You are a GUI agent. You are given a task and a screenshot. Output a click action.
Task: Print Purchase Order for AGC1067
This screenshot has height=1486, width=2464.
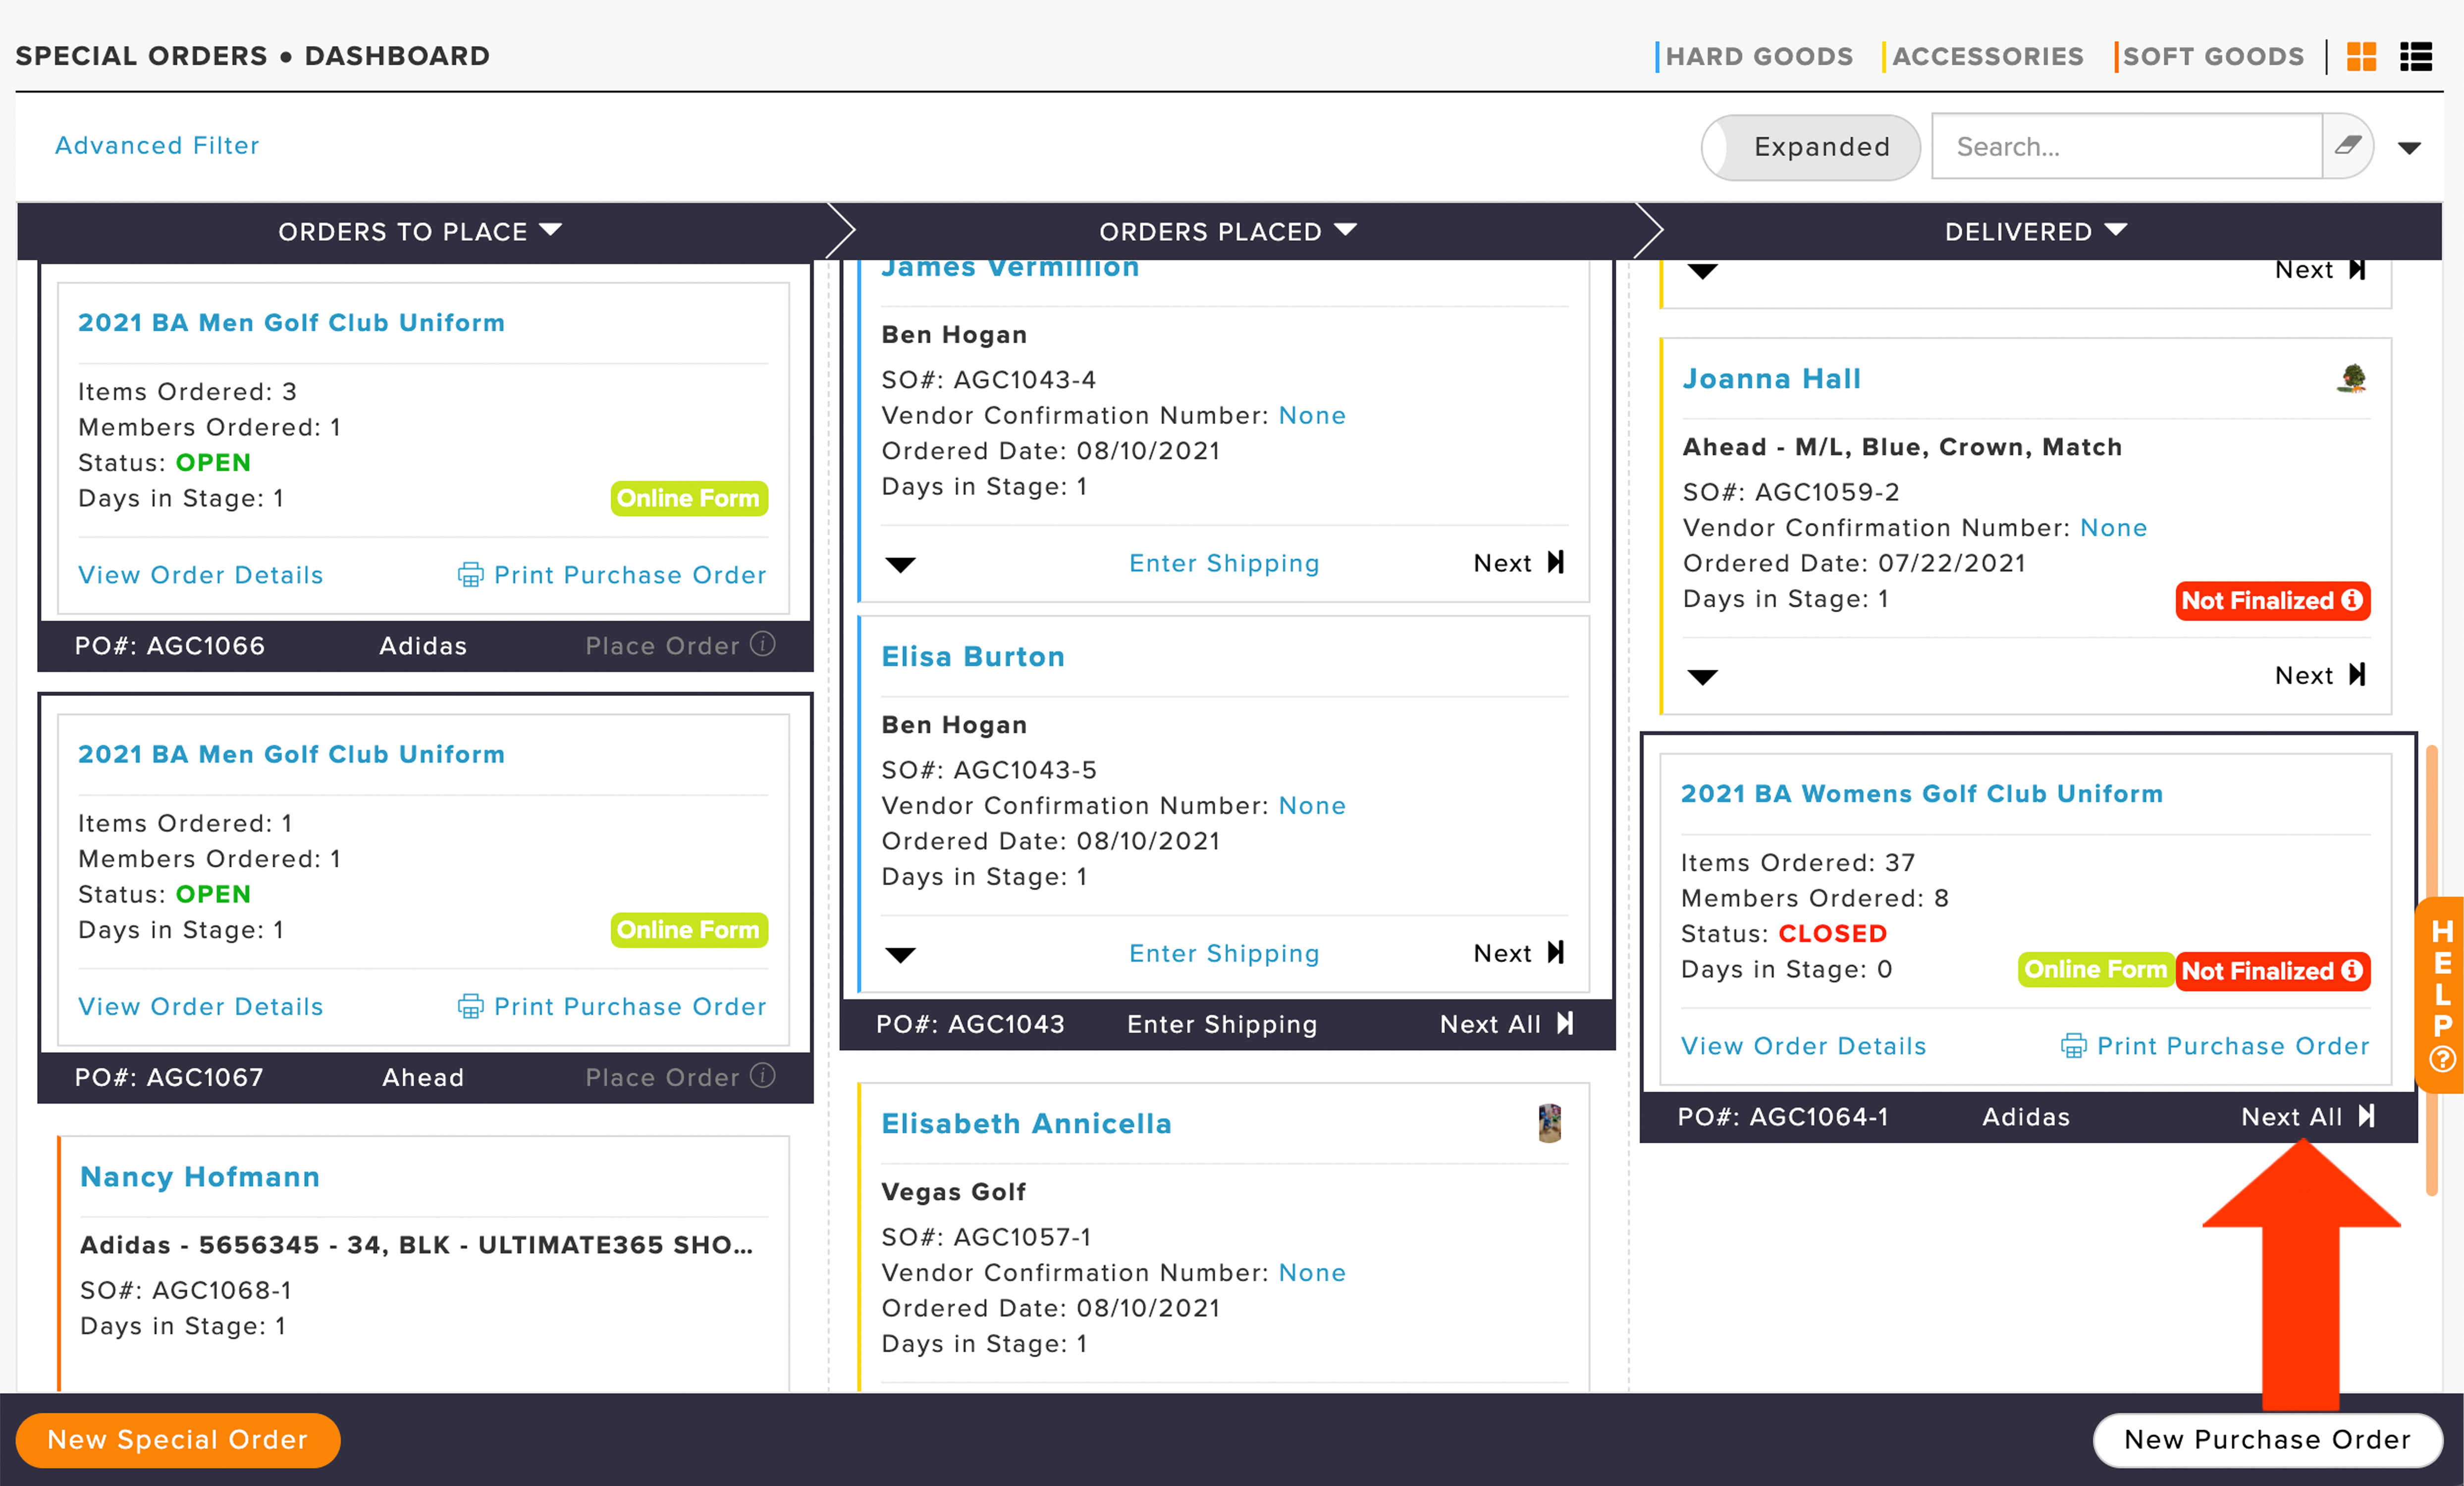click(x=630, y=1006)
